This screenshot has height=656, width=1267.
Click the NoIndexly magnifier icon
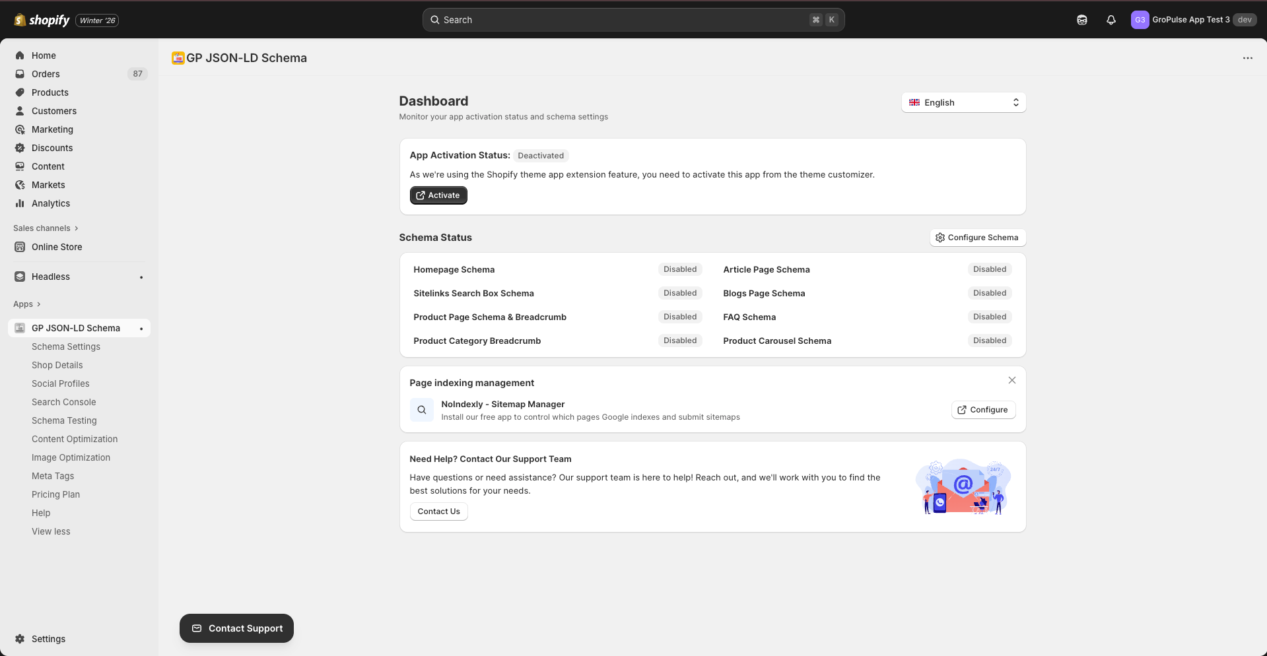(421, 410)
